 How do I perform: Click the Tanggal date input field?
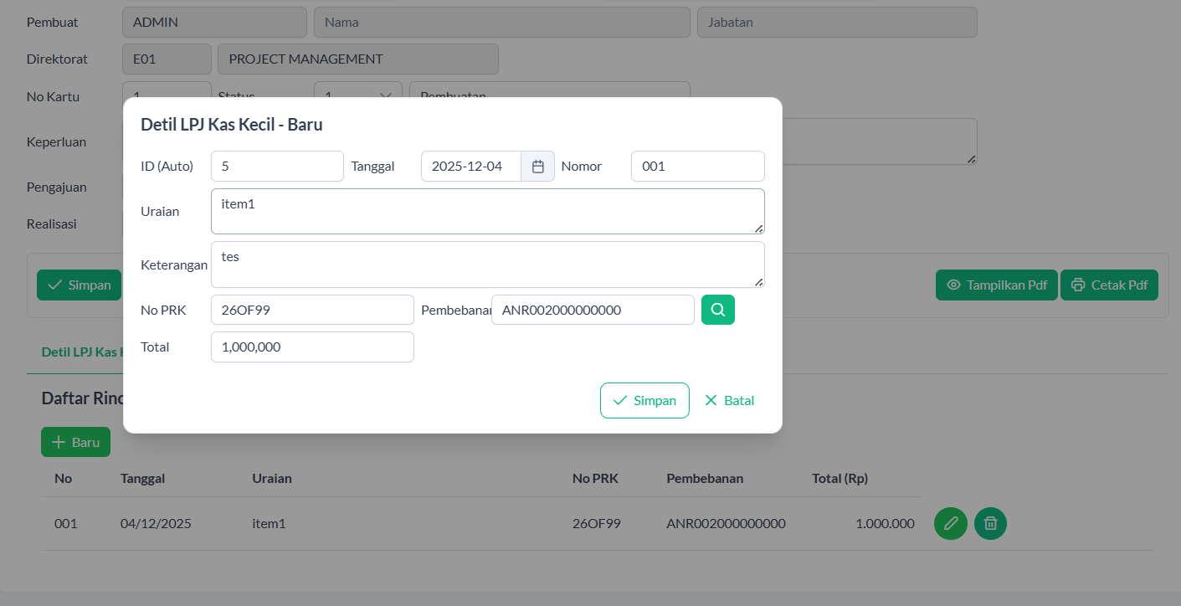tap(470, 167)
